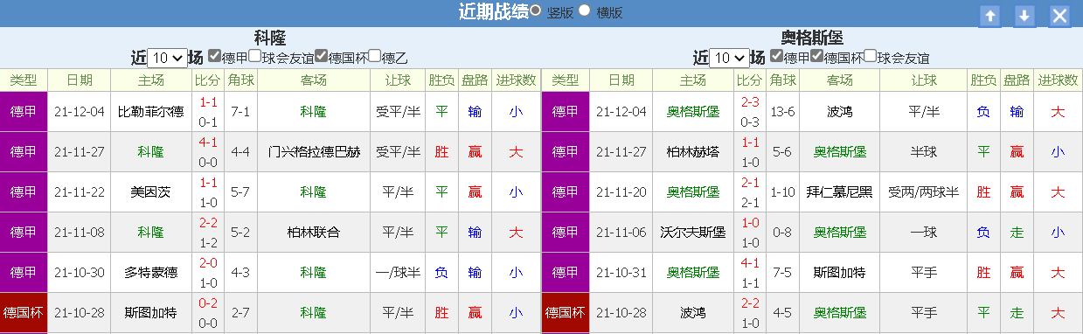Click 沃尔夫斯堡 home team link

click(x=695, y=233)
